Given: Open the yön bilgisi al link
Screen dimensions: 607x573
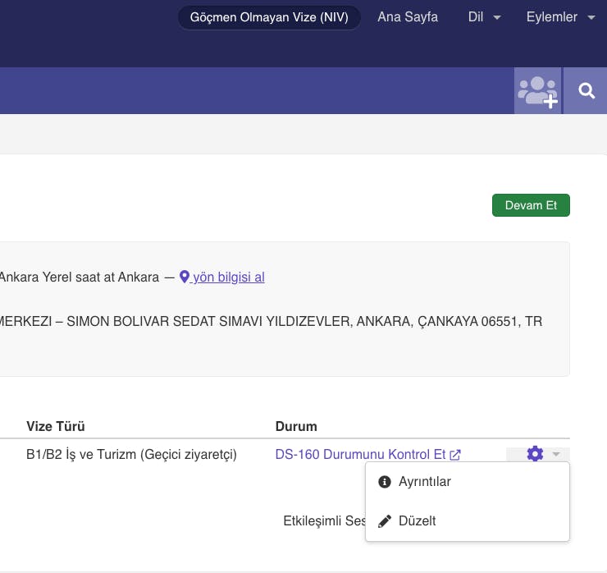Looking at the screenshot, I should [x=228, y=277].
